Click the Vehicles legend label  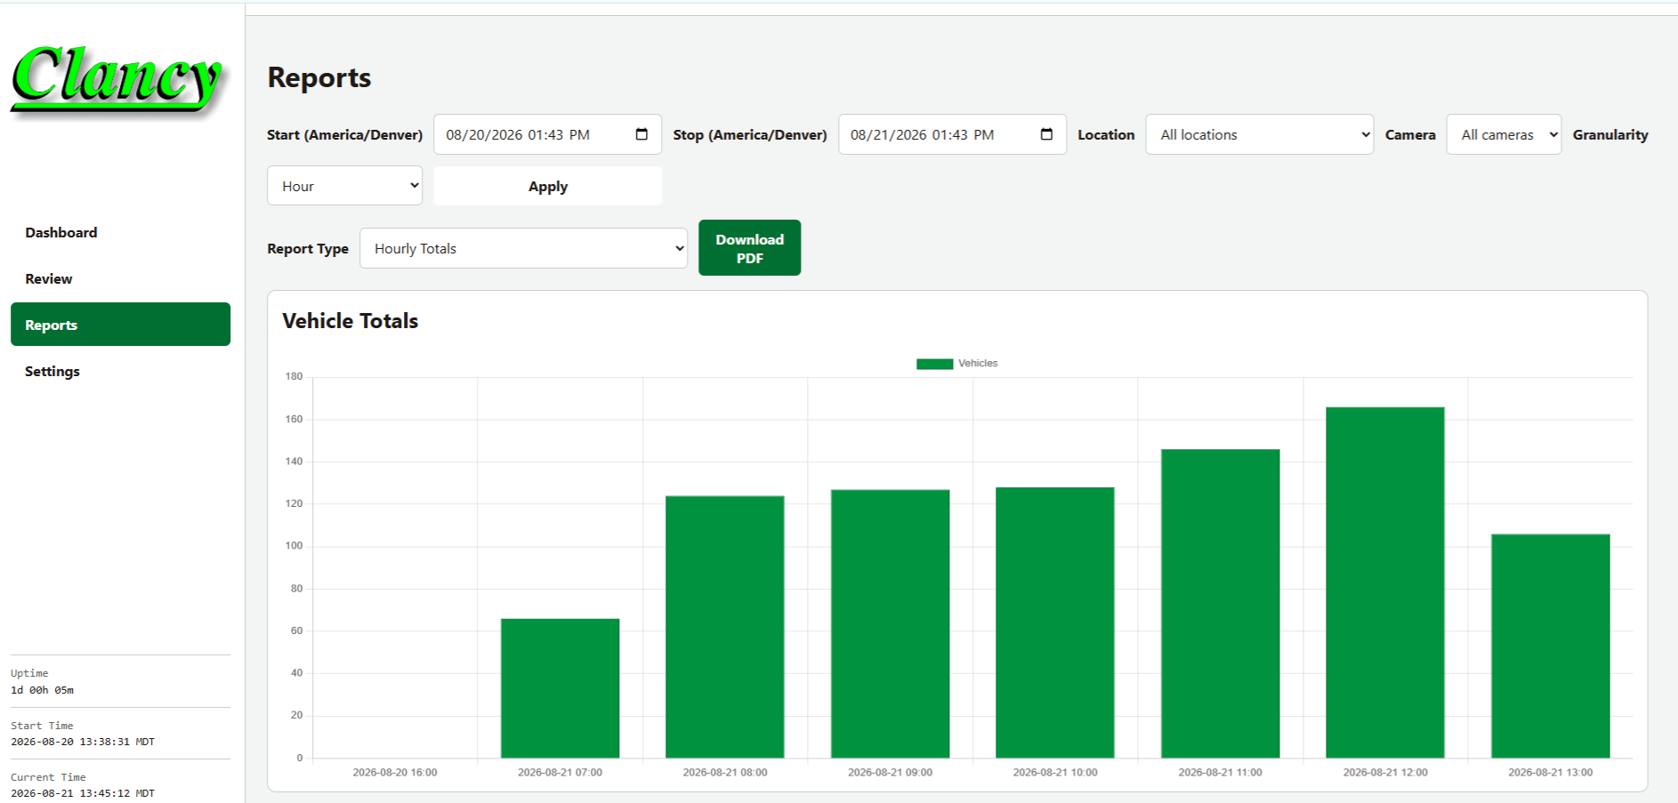point(978,364)
